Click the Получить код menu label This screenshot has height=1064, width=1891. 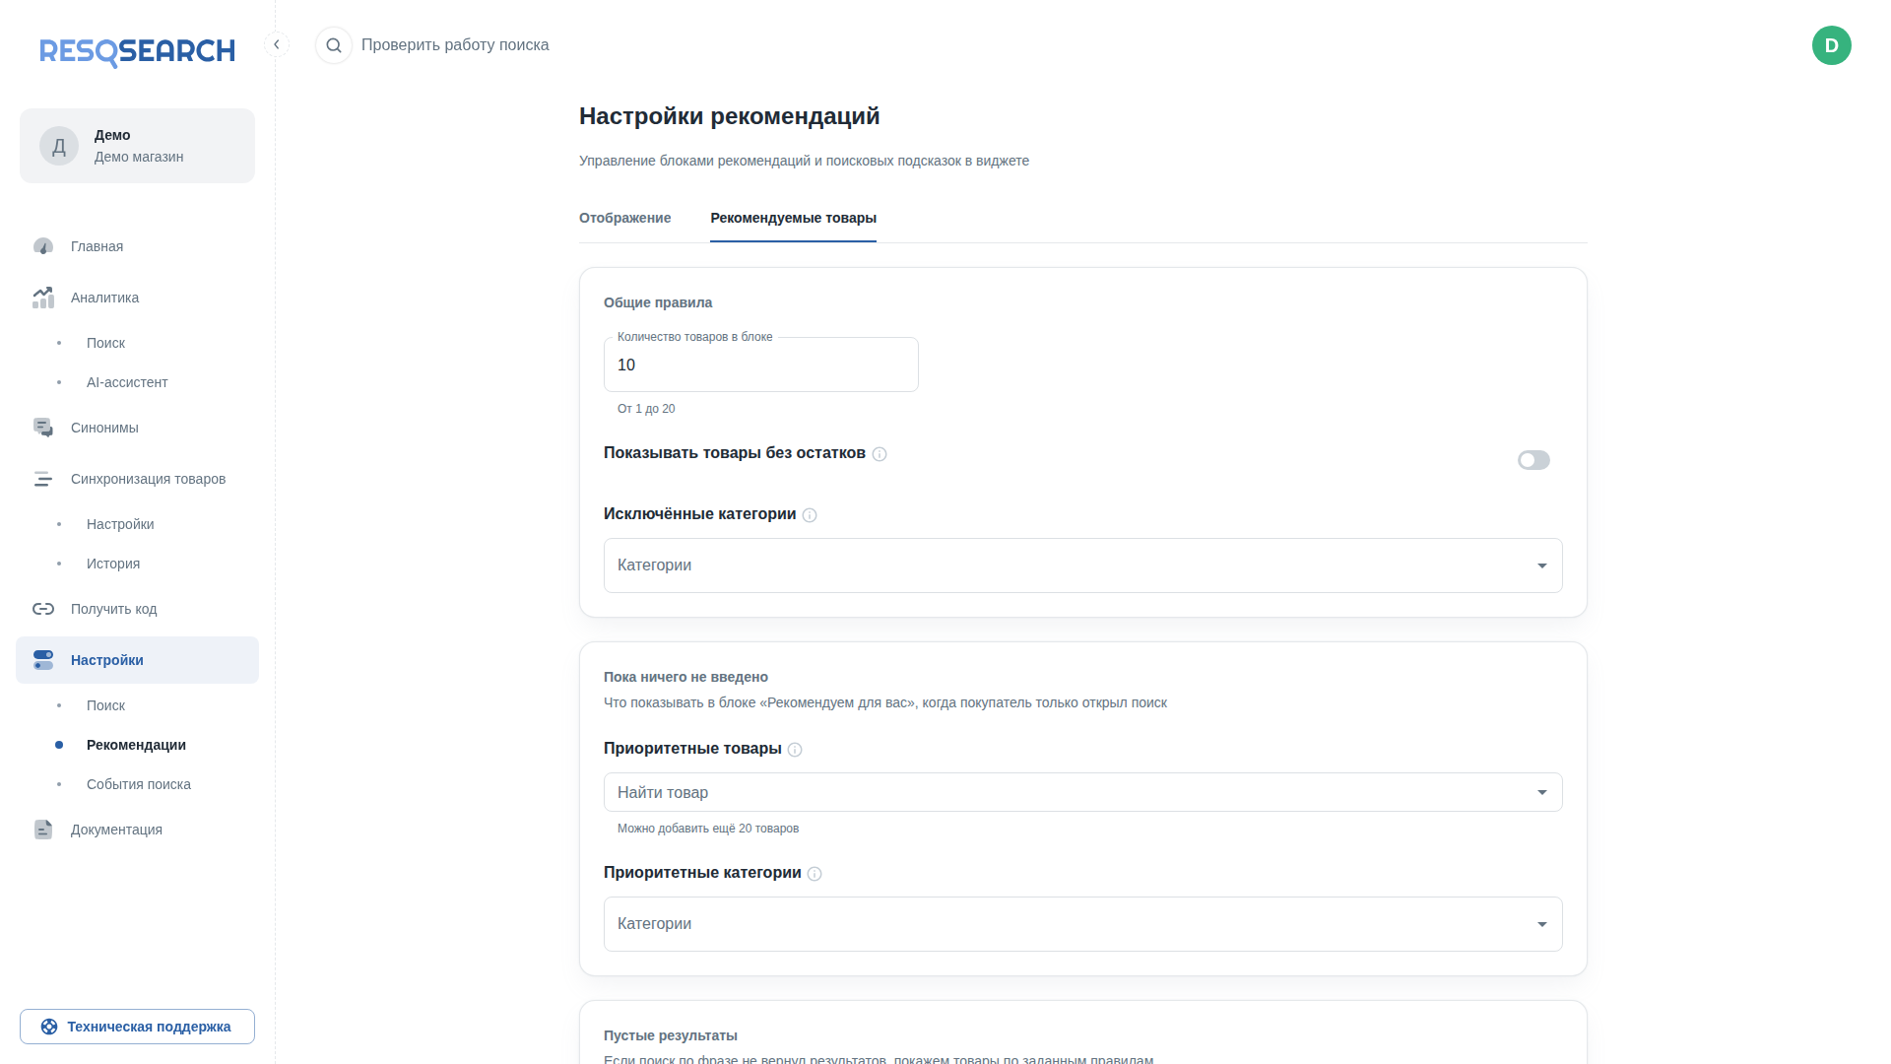113,609
